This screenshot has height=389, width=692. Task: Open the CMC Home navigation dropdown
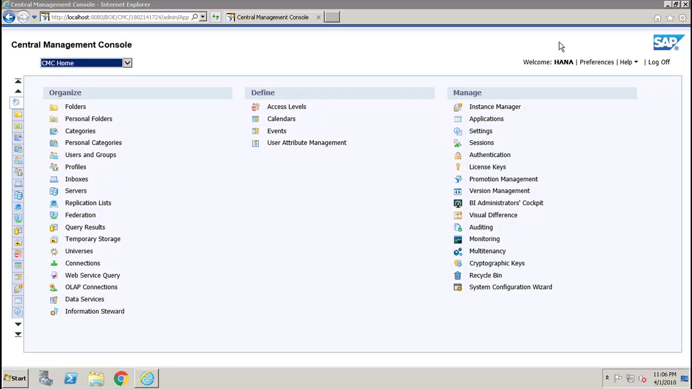point(127,63)
